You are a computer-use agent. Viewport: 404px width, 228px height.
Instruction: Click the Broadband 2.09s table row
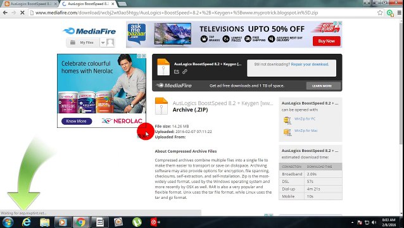pos(310,174)
